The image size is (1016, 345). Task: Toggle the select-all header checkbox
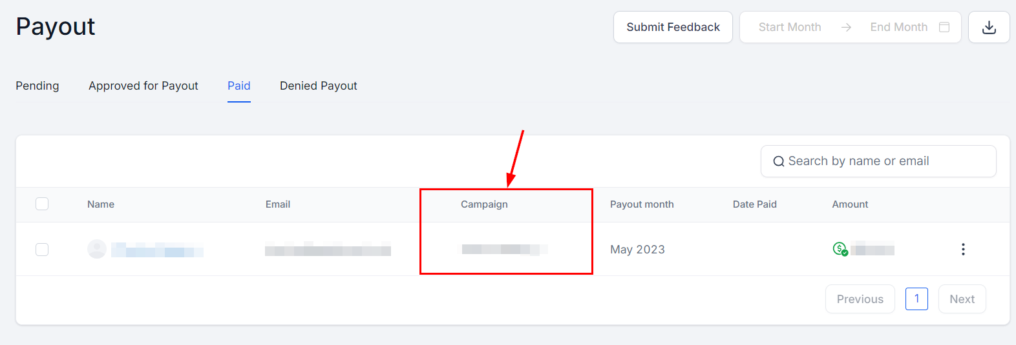[x=42, y=204]
